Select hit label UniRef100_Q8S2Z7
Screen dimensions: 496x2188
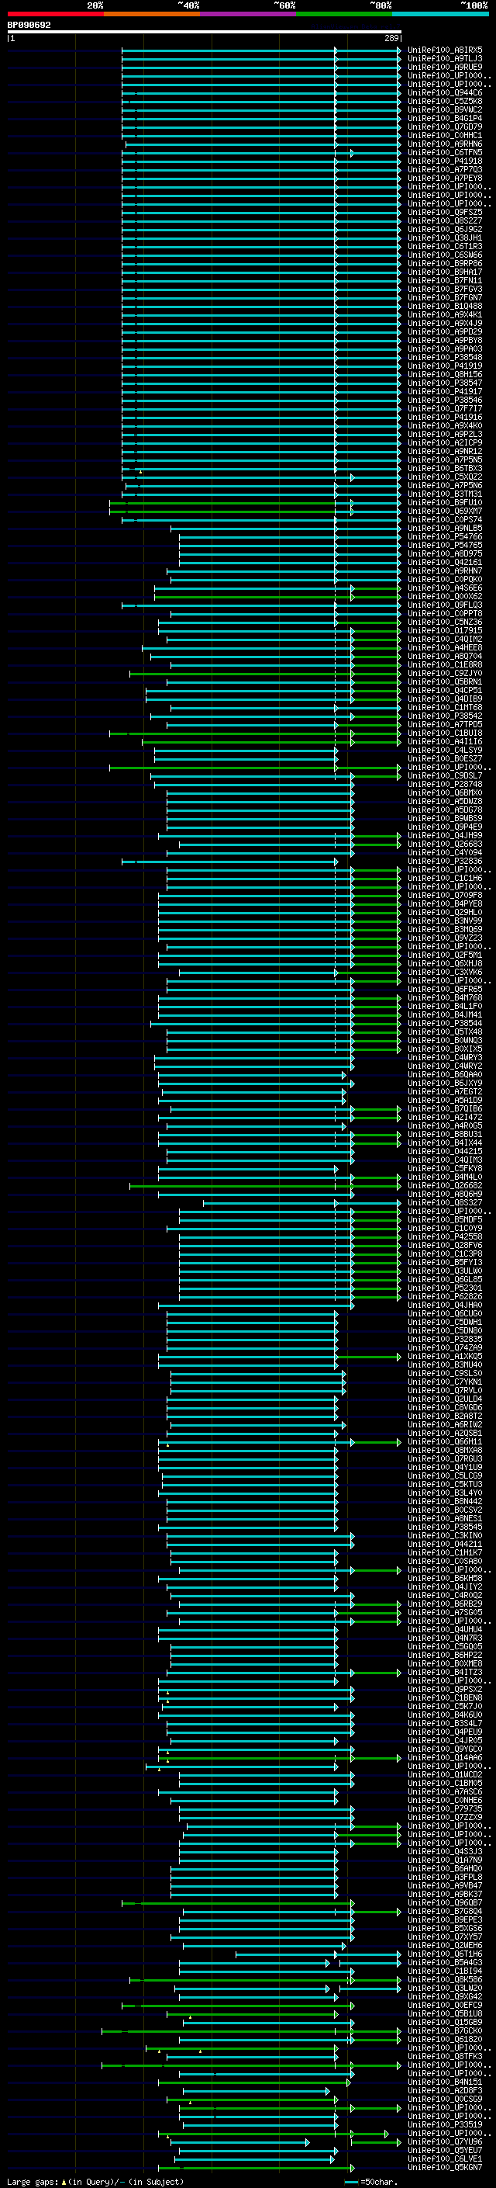(445, 221)
